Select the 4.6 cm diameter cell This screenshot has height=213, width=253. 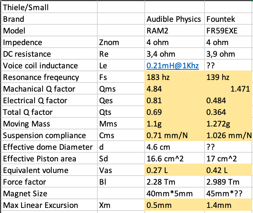pos(175,147)
